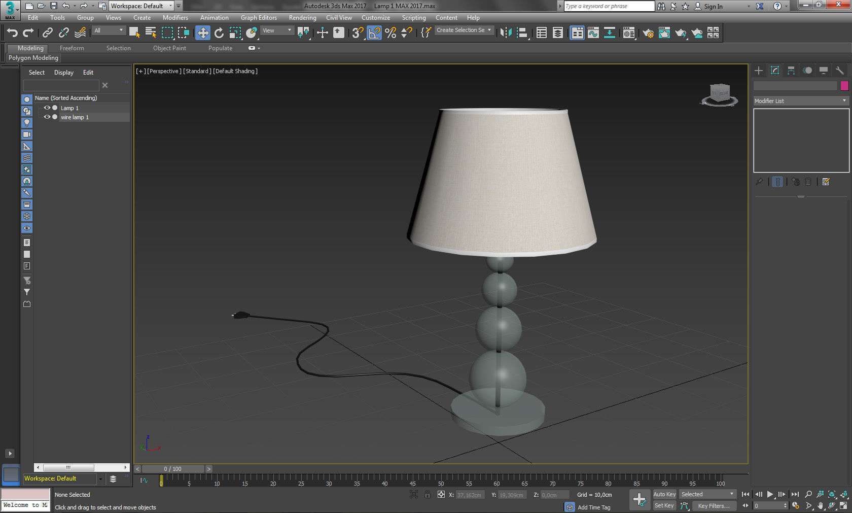Click the Render Production teapot icon
852x513 pixels.
(x=681, y=33)
